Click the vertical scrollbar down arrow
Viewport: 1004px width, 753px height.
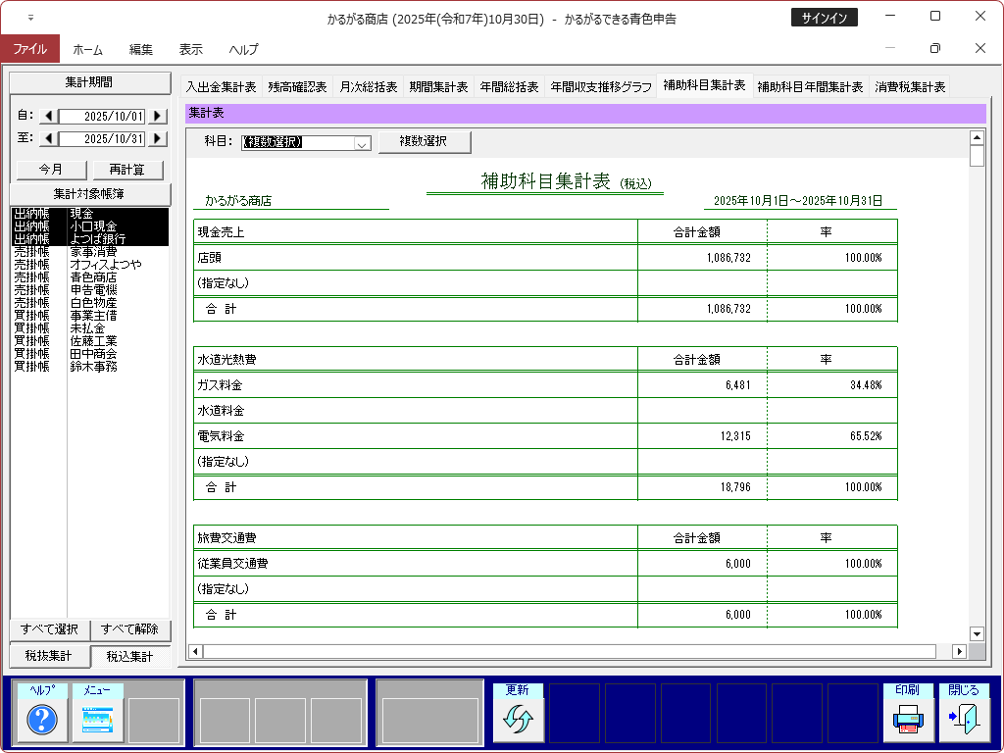click(x=976, y=634)
